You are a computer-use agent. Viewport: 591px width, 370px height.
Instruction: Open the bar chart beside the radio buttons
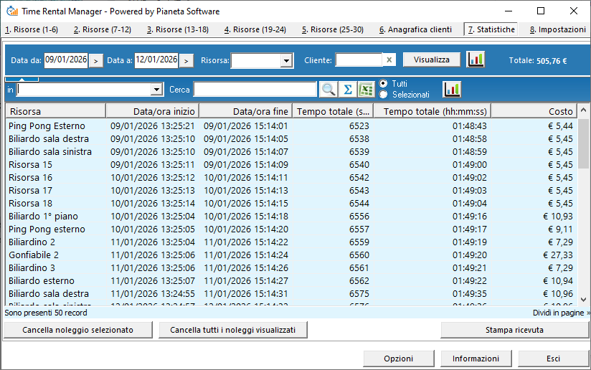pos(452,89)
